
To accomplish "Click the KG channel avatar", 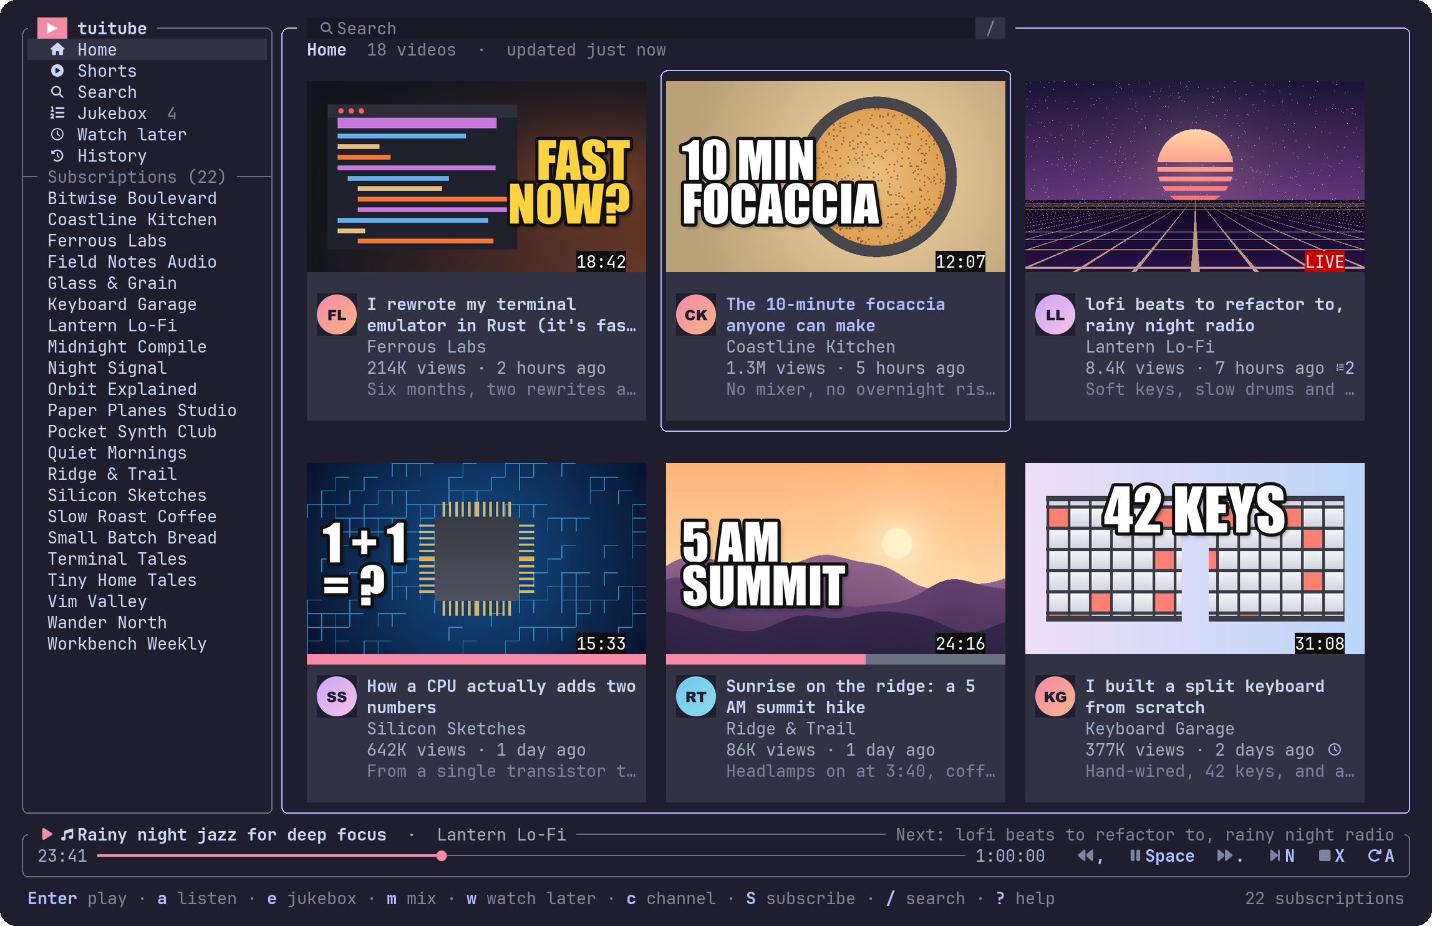I will [x=1055, y=697].
